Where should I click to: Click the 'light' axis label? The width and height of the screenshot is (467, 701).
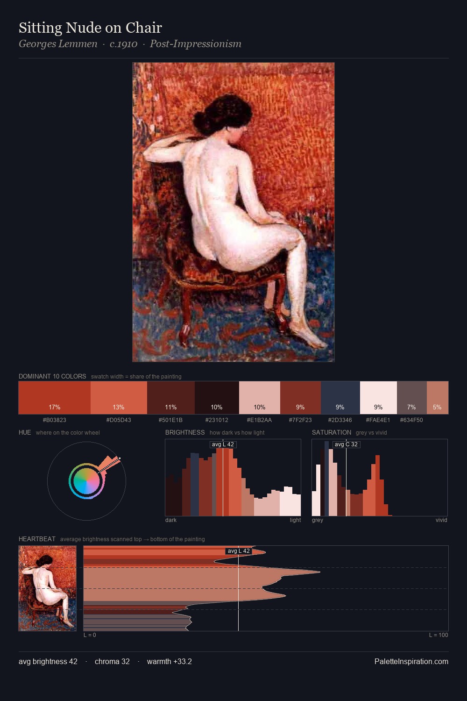295,520
